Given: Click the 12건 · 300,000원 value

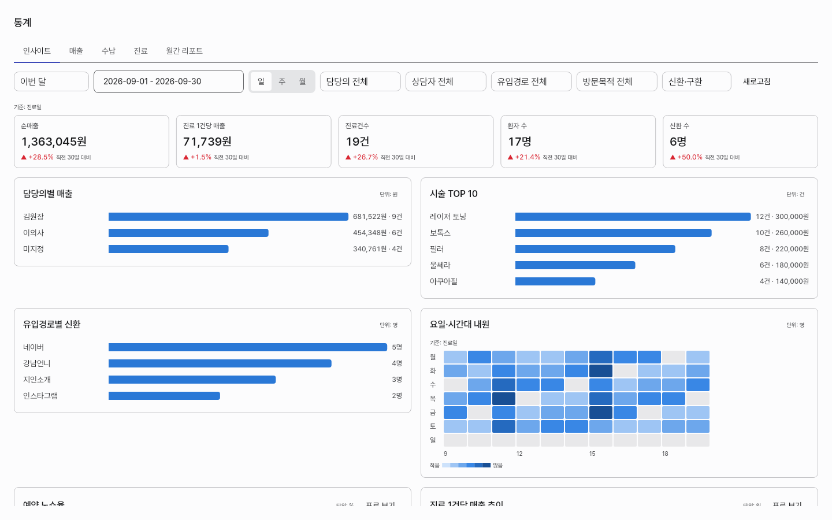Looking at the screenshot, I should 782,217.
